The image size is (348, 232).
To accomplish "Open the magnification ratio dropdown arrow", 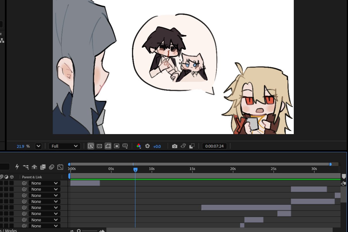I will point(38,146).
